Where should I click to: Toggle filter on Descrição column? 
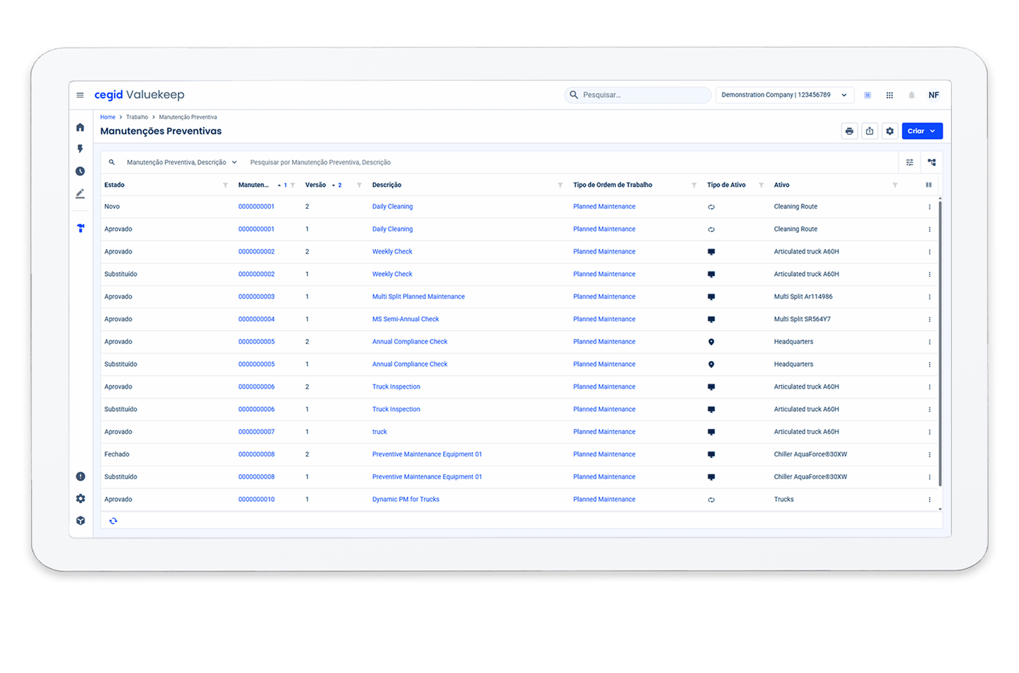(560, 185)
